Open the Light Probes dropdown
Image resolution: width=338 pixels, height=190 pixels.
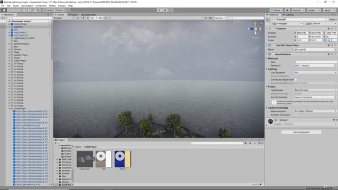[x=316, y=90]
